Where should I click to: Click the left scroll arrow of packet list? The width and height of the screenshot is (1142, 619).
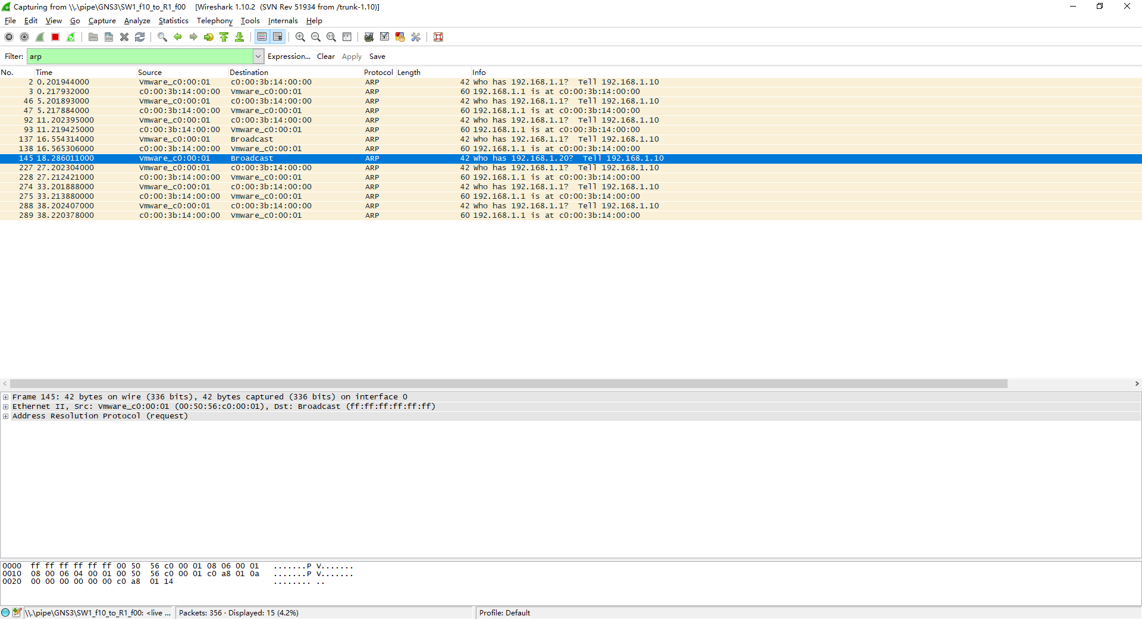5,384
